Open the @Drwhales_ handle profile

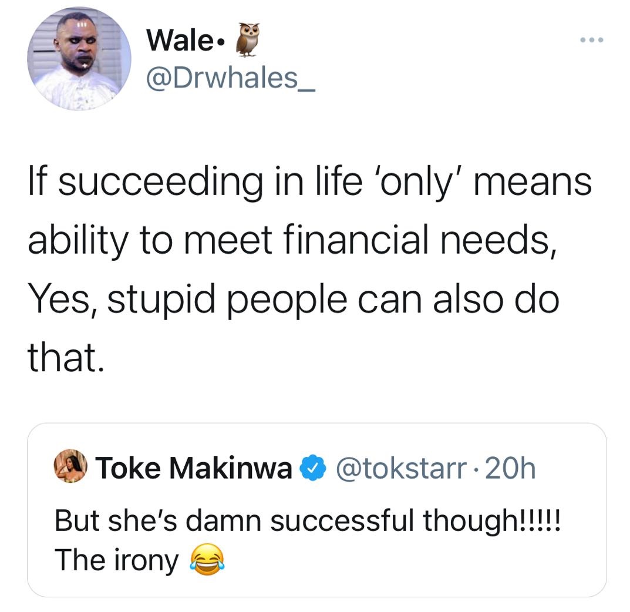[231, 78]
